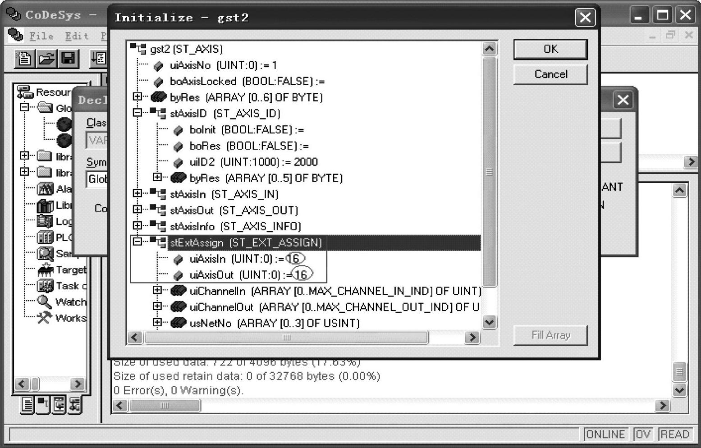Click the Initialize tree scroll-right arrow
The height and width of the screenshot is (448, 701).
472,338
